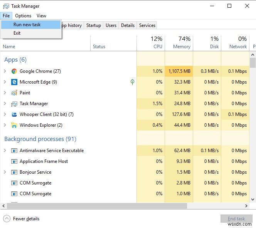Expand the Task Manager process entry
This screenshot has width=256, height=228.
coord(5,103)
